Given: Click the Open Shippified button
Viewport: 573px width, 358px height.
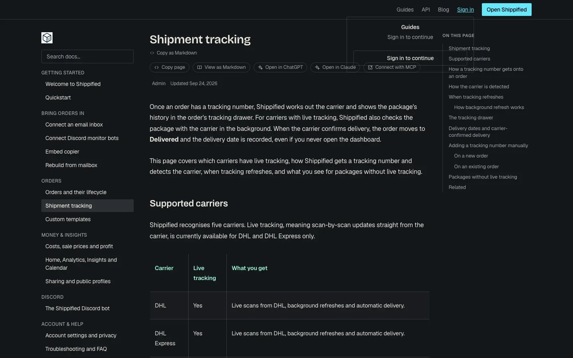Looking at the screenshot, I should pos(507,10).
